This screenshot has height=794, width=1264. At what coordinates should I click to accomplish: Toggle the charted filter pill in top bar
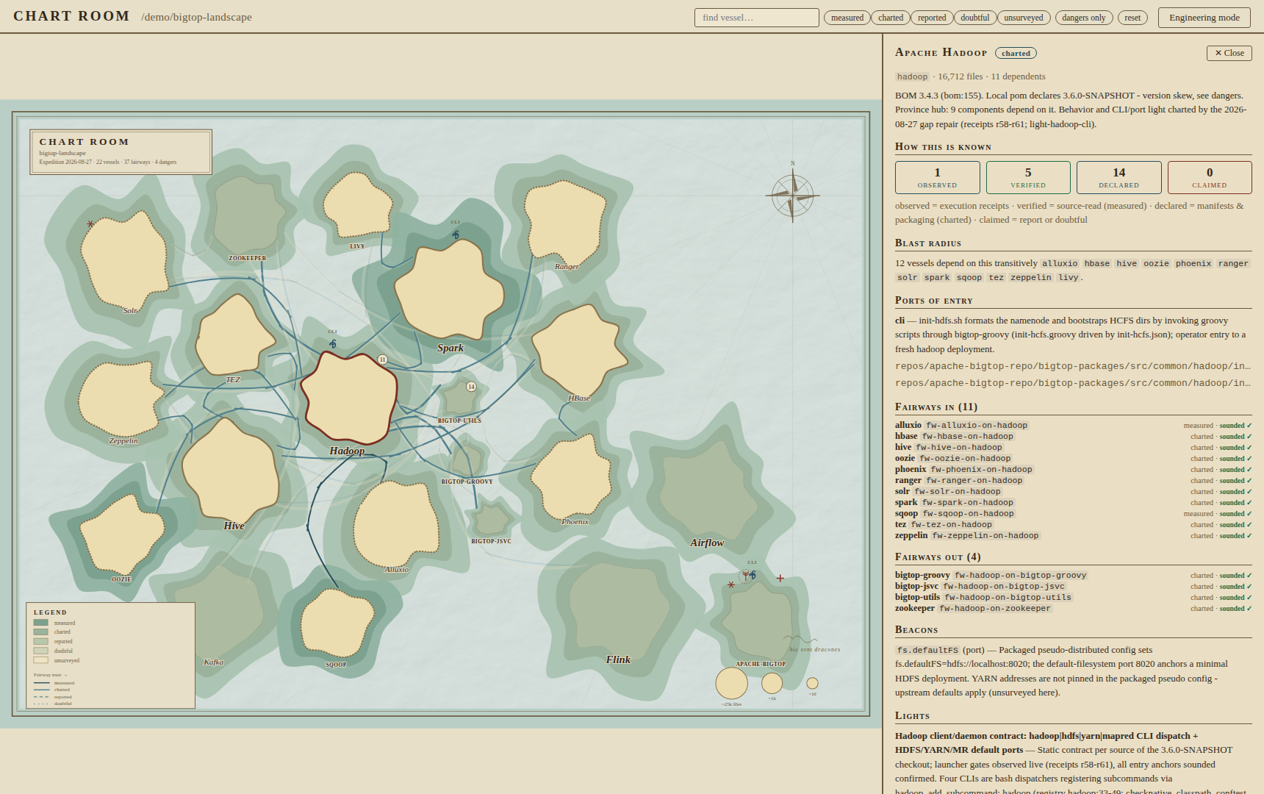tap(891, 18)
